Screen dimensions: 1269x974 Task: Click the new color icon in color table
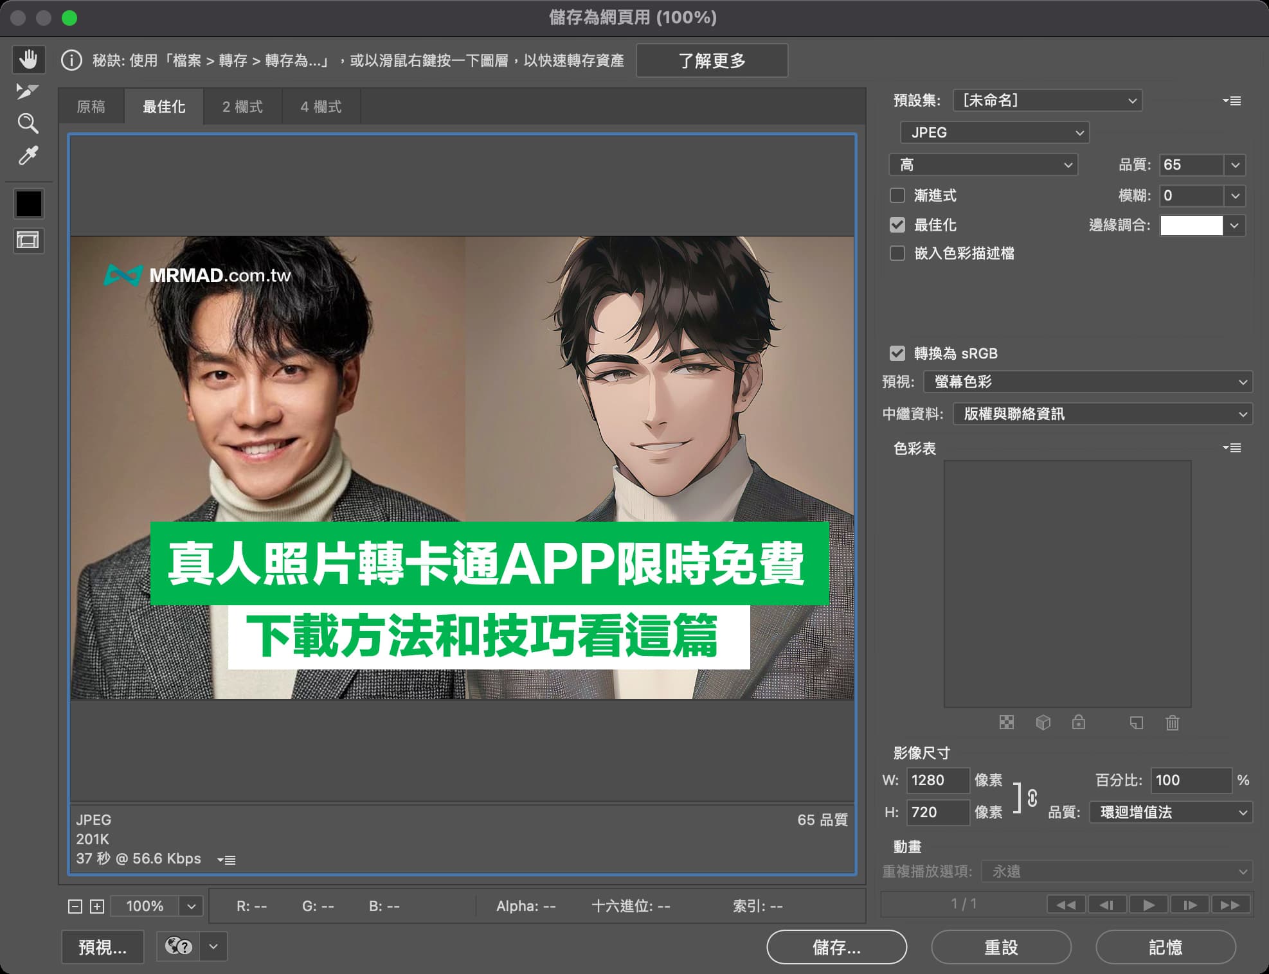(1137, 723)
